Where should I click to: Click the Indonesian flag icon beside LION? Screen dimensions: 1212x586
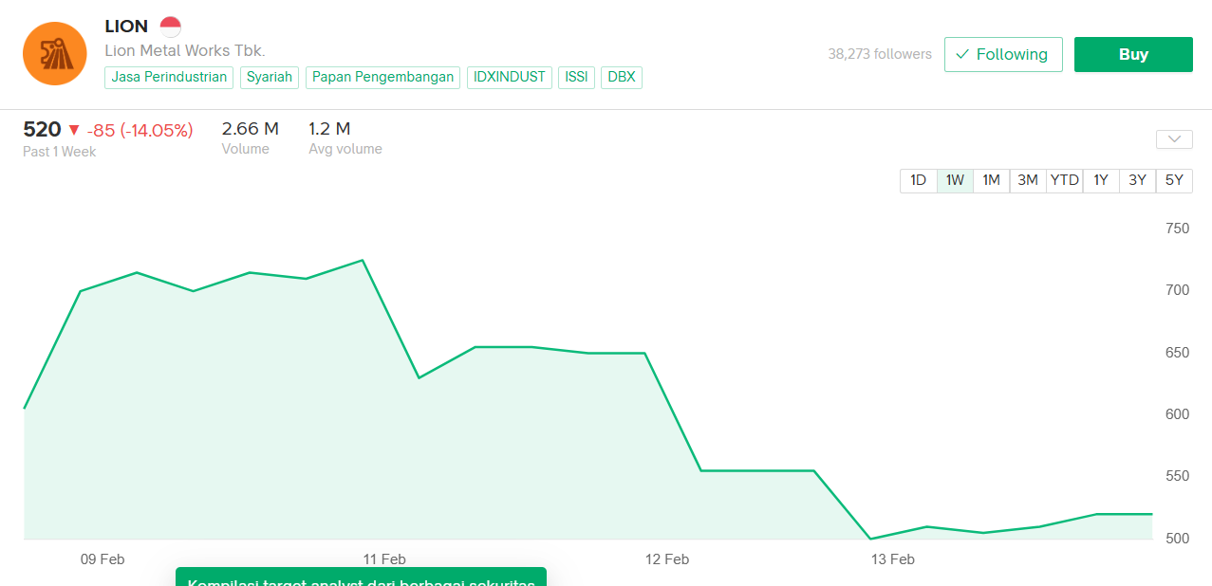(170, 27)
